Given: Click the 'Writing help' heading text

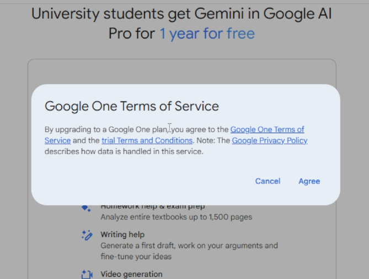Looking at the screenshot, I should 122,234.
